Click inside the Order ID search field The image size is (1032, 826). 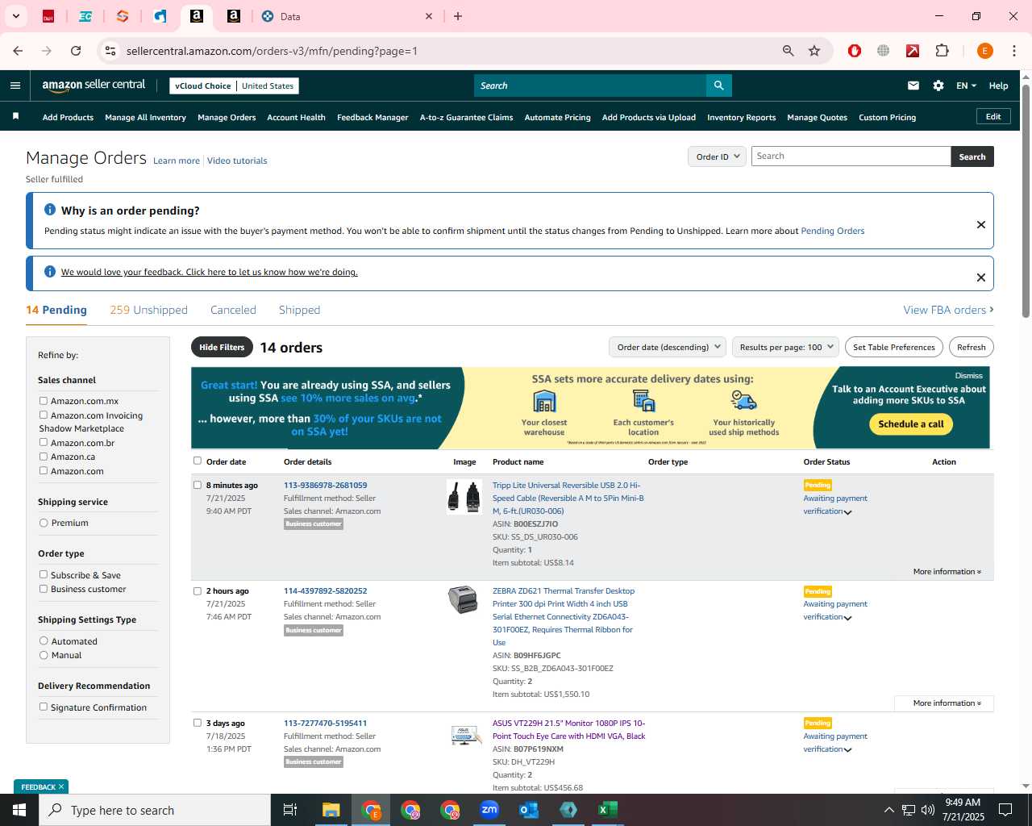click(x=851, y=156)
